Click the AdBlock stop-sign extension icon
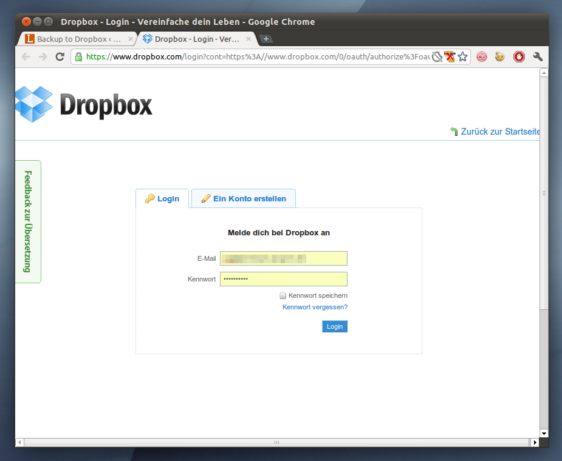562x461 pixels. pos(519,57)
